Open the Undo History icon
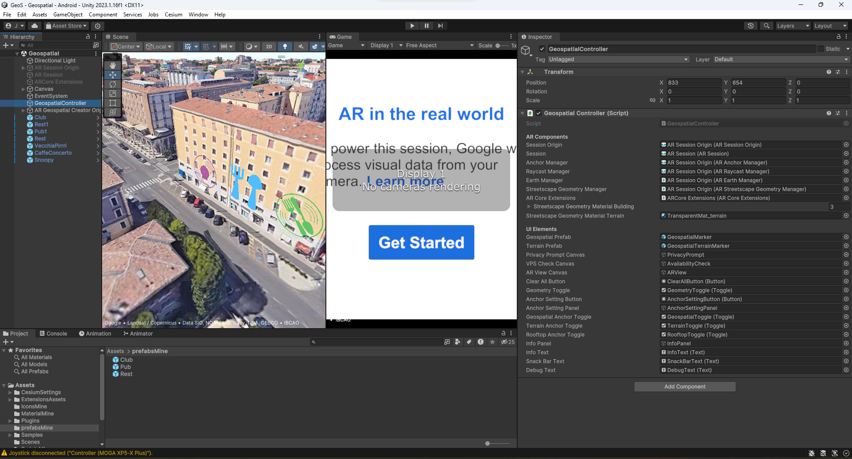 click(x=751, y=26)
